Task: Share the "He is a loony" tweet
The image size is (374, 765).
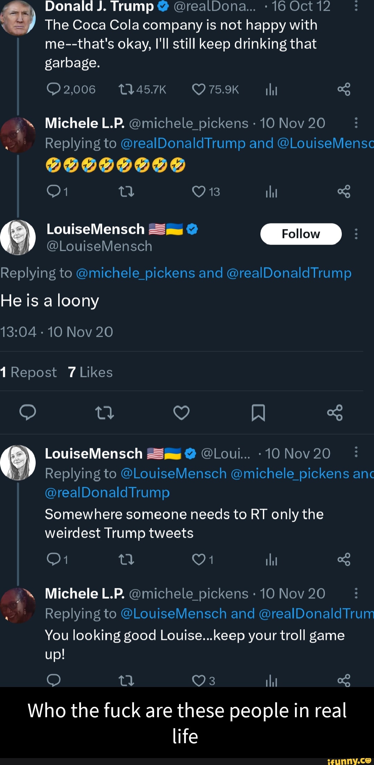Action: click(x=335, y=413)
